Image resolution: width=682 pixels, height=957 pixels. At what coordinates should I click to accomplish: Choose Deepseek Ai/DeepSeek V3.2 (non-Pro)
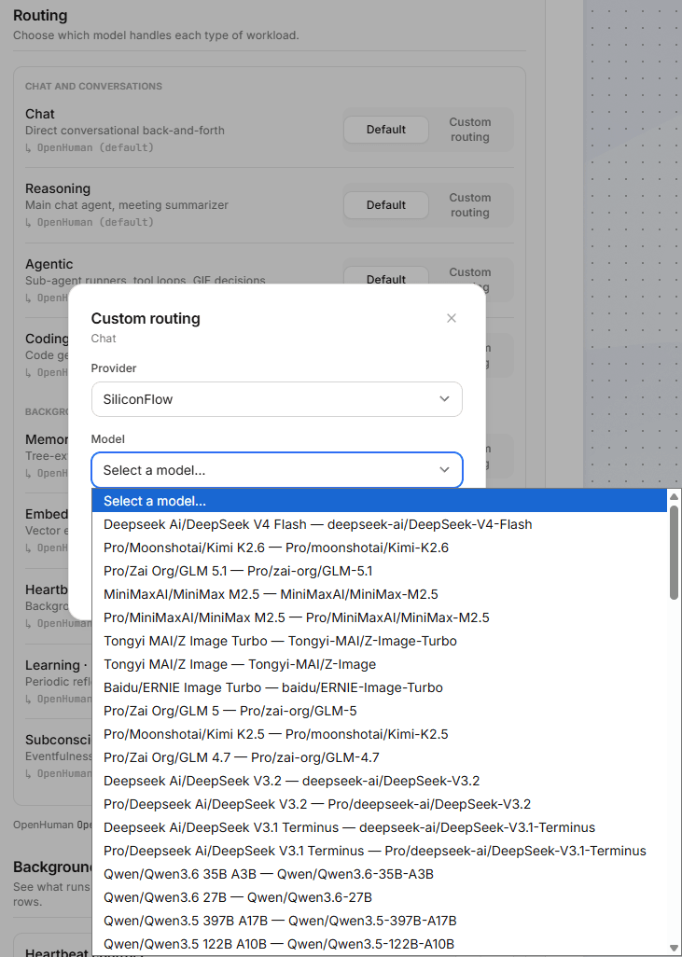click(x=379, y=781)
